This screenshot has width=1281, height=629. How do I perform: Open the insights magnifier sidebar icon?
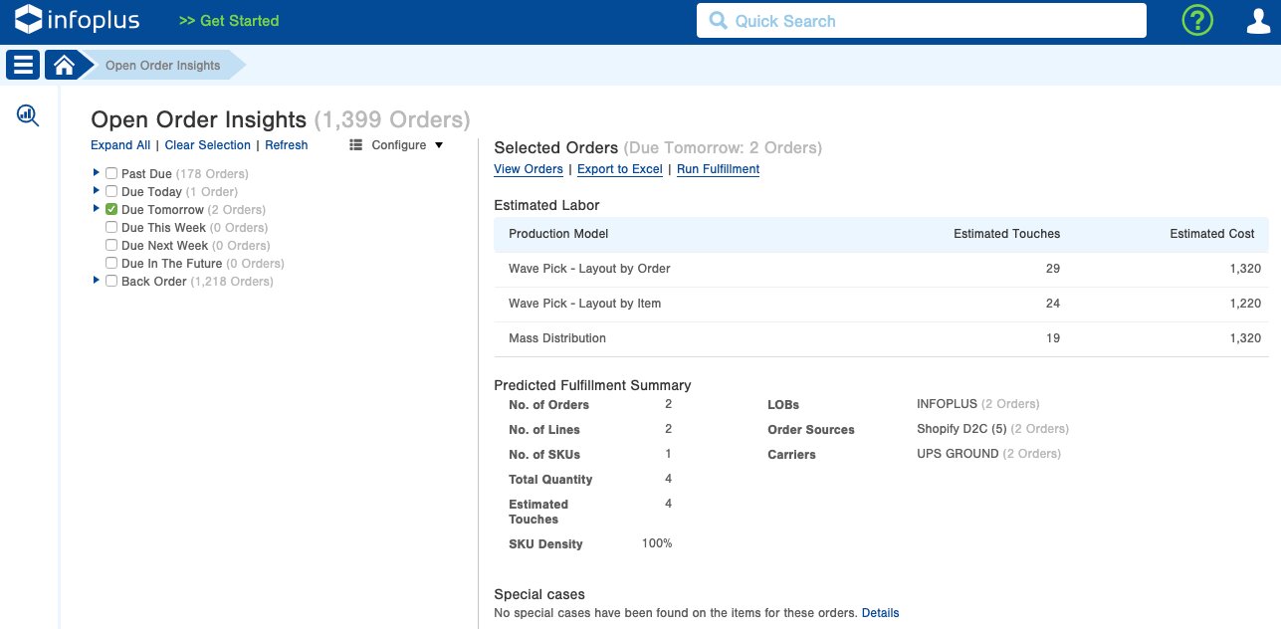(x=28, y=116)
